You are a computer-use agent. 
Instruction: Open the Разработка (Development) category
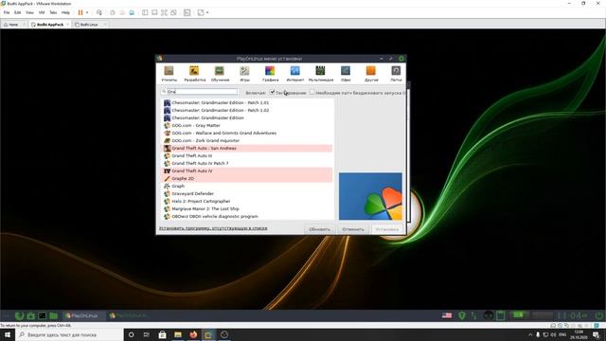click(x=194, y=74)
